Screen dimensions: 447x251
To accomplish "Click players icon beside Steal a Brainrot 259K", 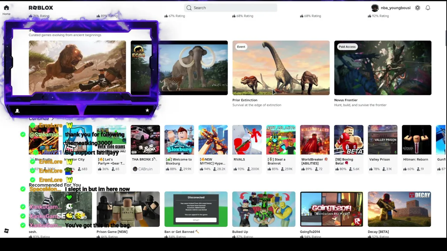I will pos(282,169).
